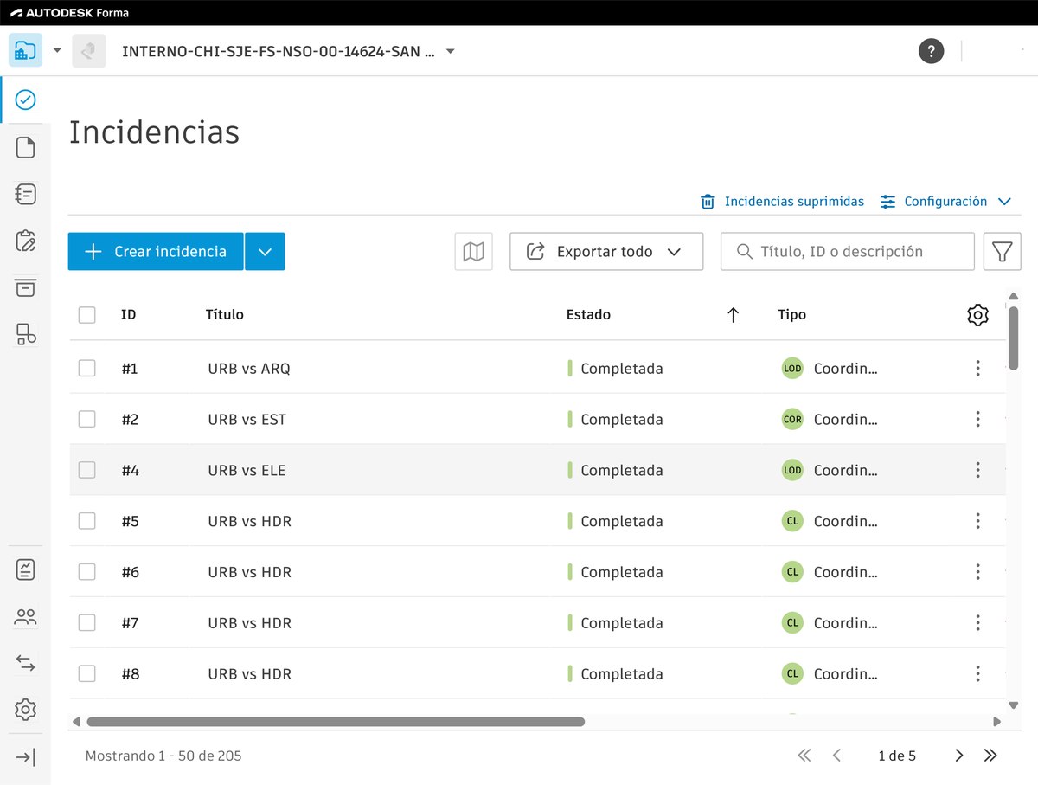Click the project thumbnail icon

coord(89,51)
